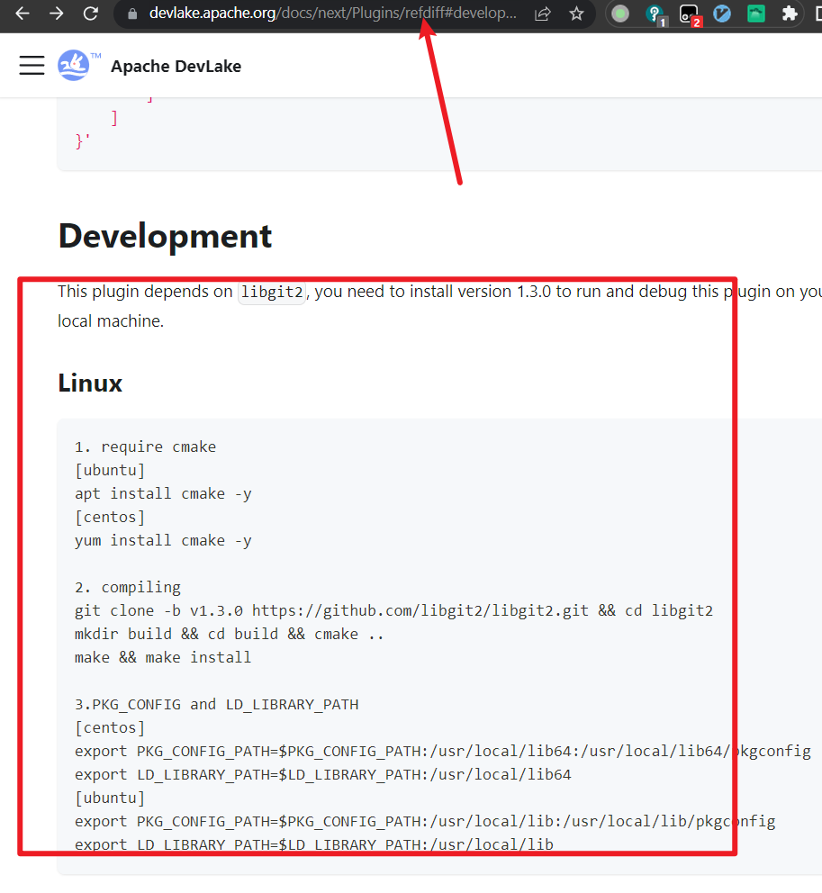Open the Apache DevLake home link
The image size is (822, 893).
tap(176, 66)
